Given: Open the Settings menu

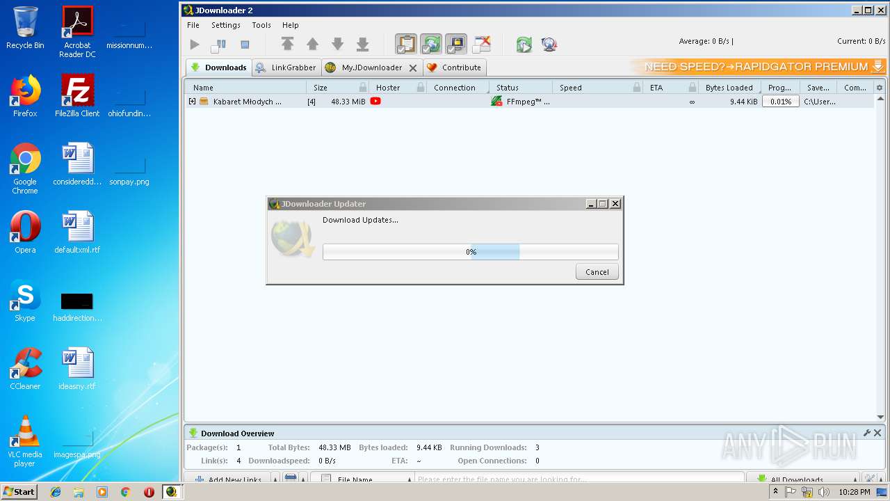Looking at the screenshot, I should point(226,25).
